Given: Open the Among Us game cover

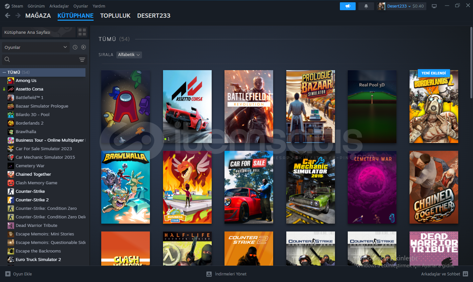Looking at the screenshot, I should tap(126, 107).
